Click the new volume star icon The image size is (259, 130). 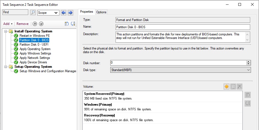coord(226,86)
